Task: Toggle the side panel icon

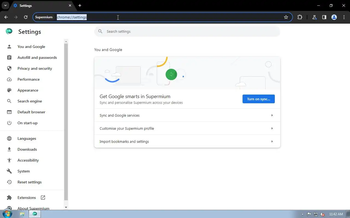Action: coord(324,17)
